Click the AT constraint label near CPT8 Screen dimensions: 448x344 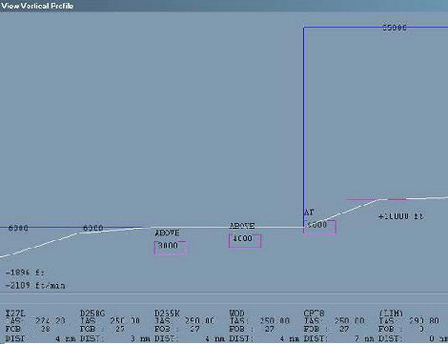click(309, 212)
